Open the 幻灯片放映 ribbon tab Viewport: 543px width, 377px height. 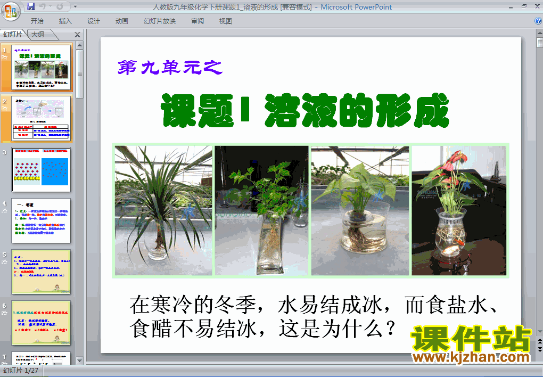tap(160, 21)
